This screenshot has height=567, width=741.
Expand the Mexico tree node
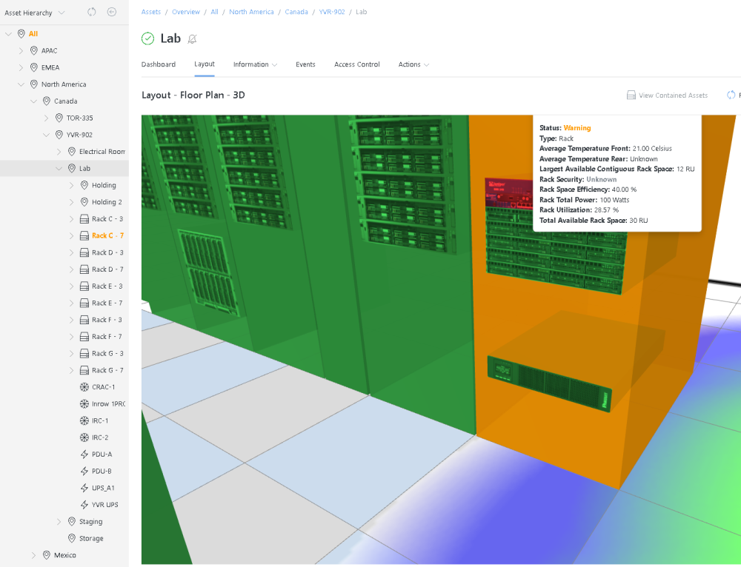pyautogui.click(x=34, y=554)
